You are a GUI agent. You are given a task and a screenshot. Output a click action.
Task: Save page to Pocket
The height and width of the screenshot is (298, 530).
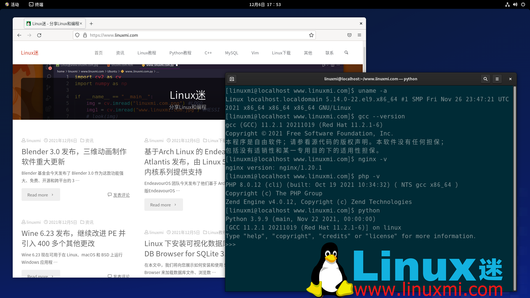[349, 35]
